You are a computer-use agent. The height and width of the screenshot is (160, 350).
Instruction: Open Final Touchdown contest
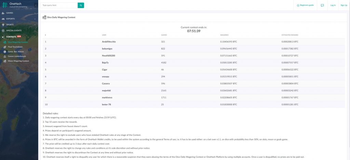point(15,47)
